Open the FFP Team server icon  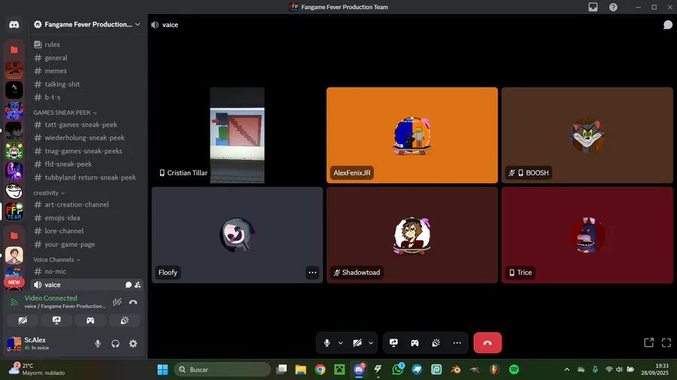click(x=14, y=211)
